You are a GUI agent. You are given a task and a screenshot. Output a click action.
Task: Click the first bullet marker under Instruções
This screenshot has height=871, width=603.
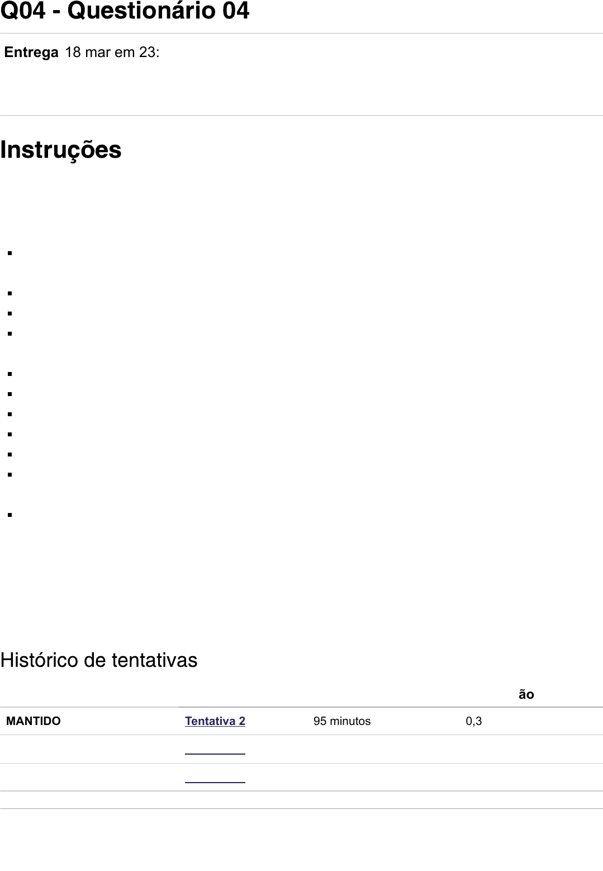pos(10,253)
